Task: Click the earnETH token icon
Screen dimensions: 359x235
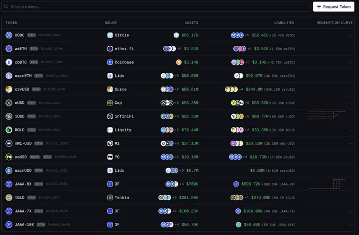Action: point(9,76)
